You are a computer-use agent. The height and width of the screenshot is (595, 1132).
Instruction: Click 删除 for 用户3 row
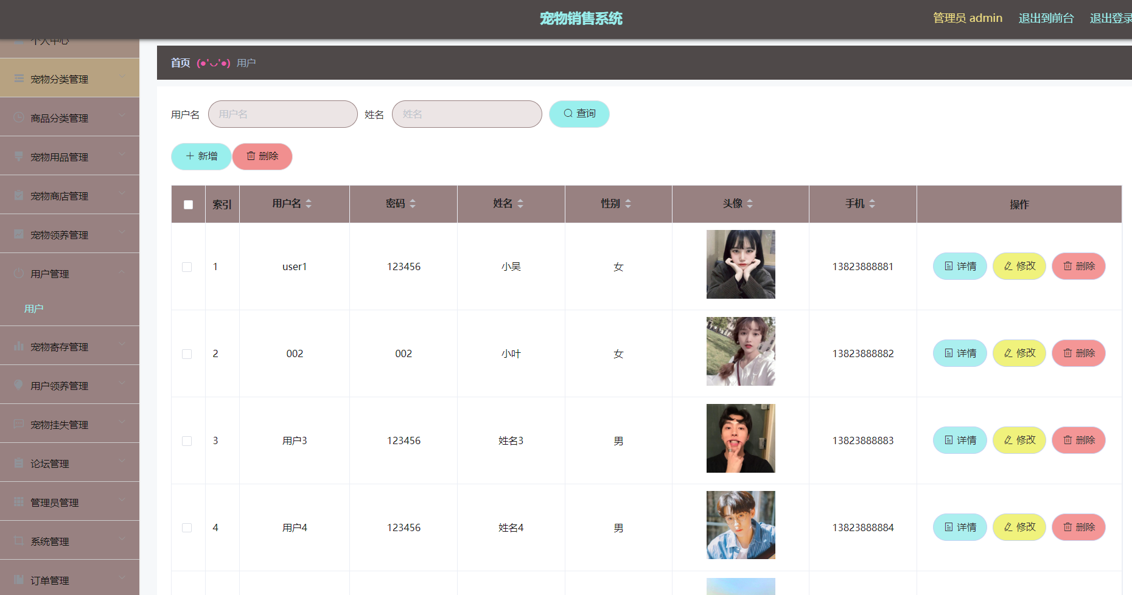(1079, 440)
